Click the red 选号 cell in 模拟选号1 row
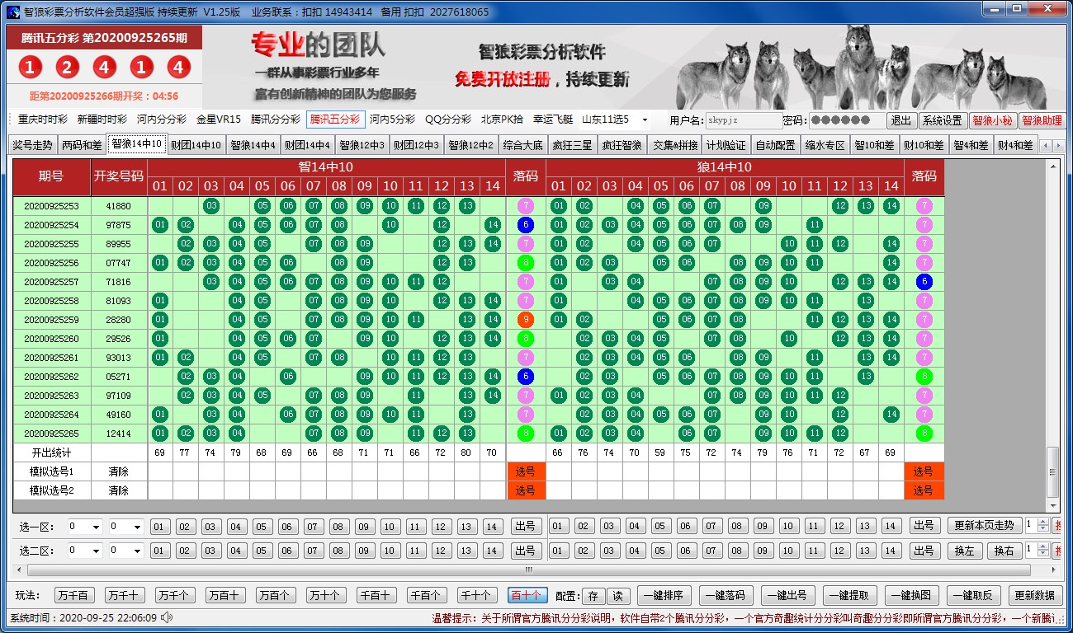Screen dimensions: 1073x633 pyautogui.click(x=526, y=471)
